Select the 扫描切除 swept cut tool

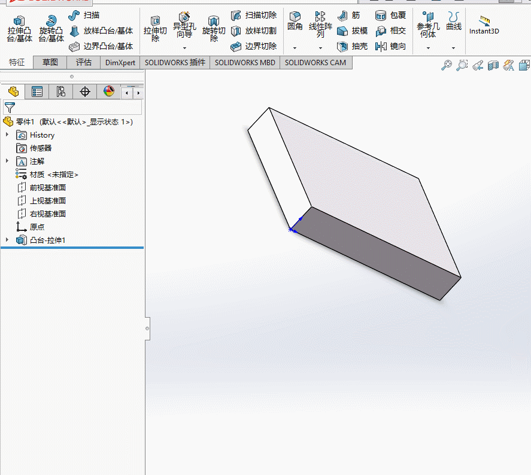coord(254,15)
